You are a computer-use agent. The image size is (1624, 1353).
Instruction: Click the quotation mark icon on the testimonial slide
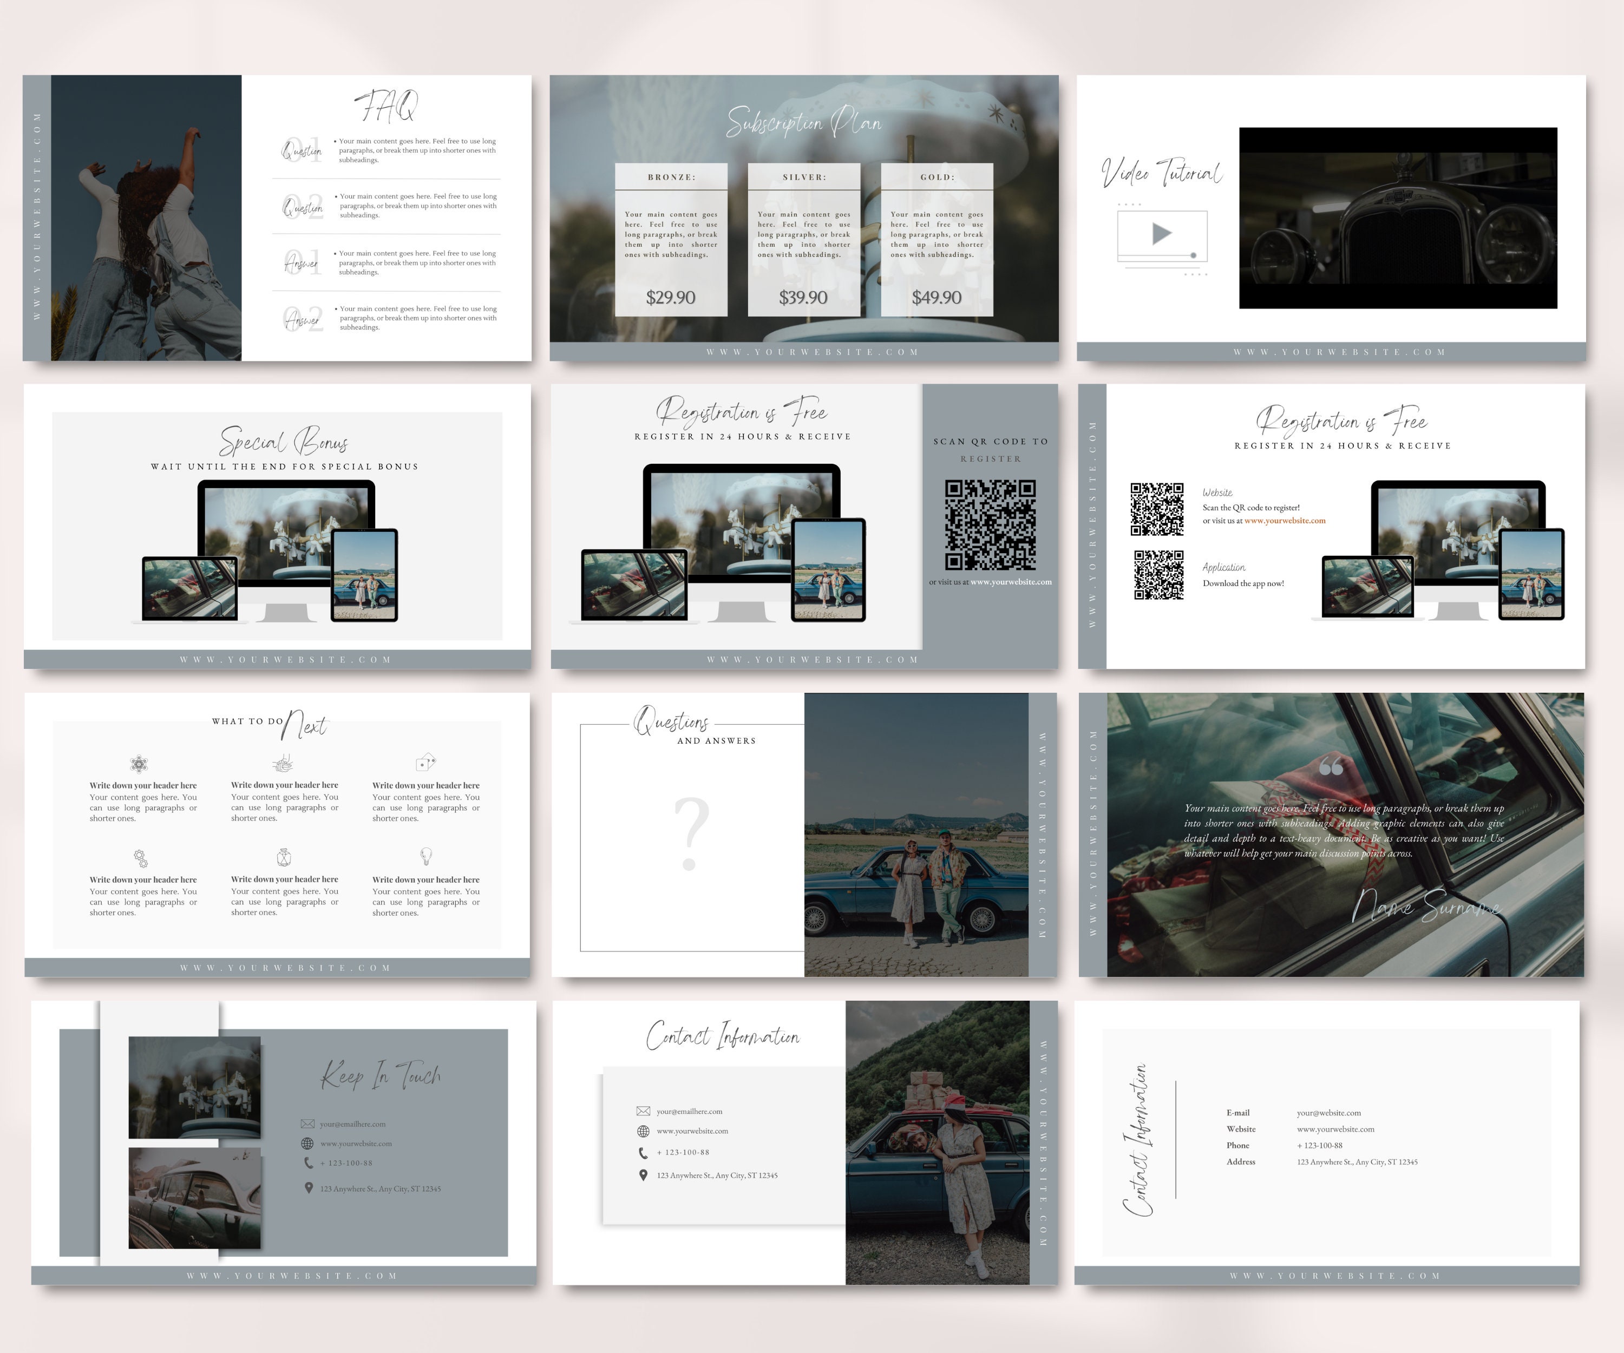click(1331, 766)
